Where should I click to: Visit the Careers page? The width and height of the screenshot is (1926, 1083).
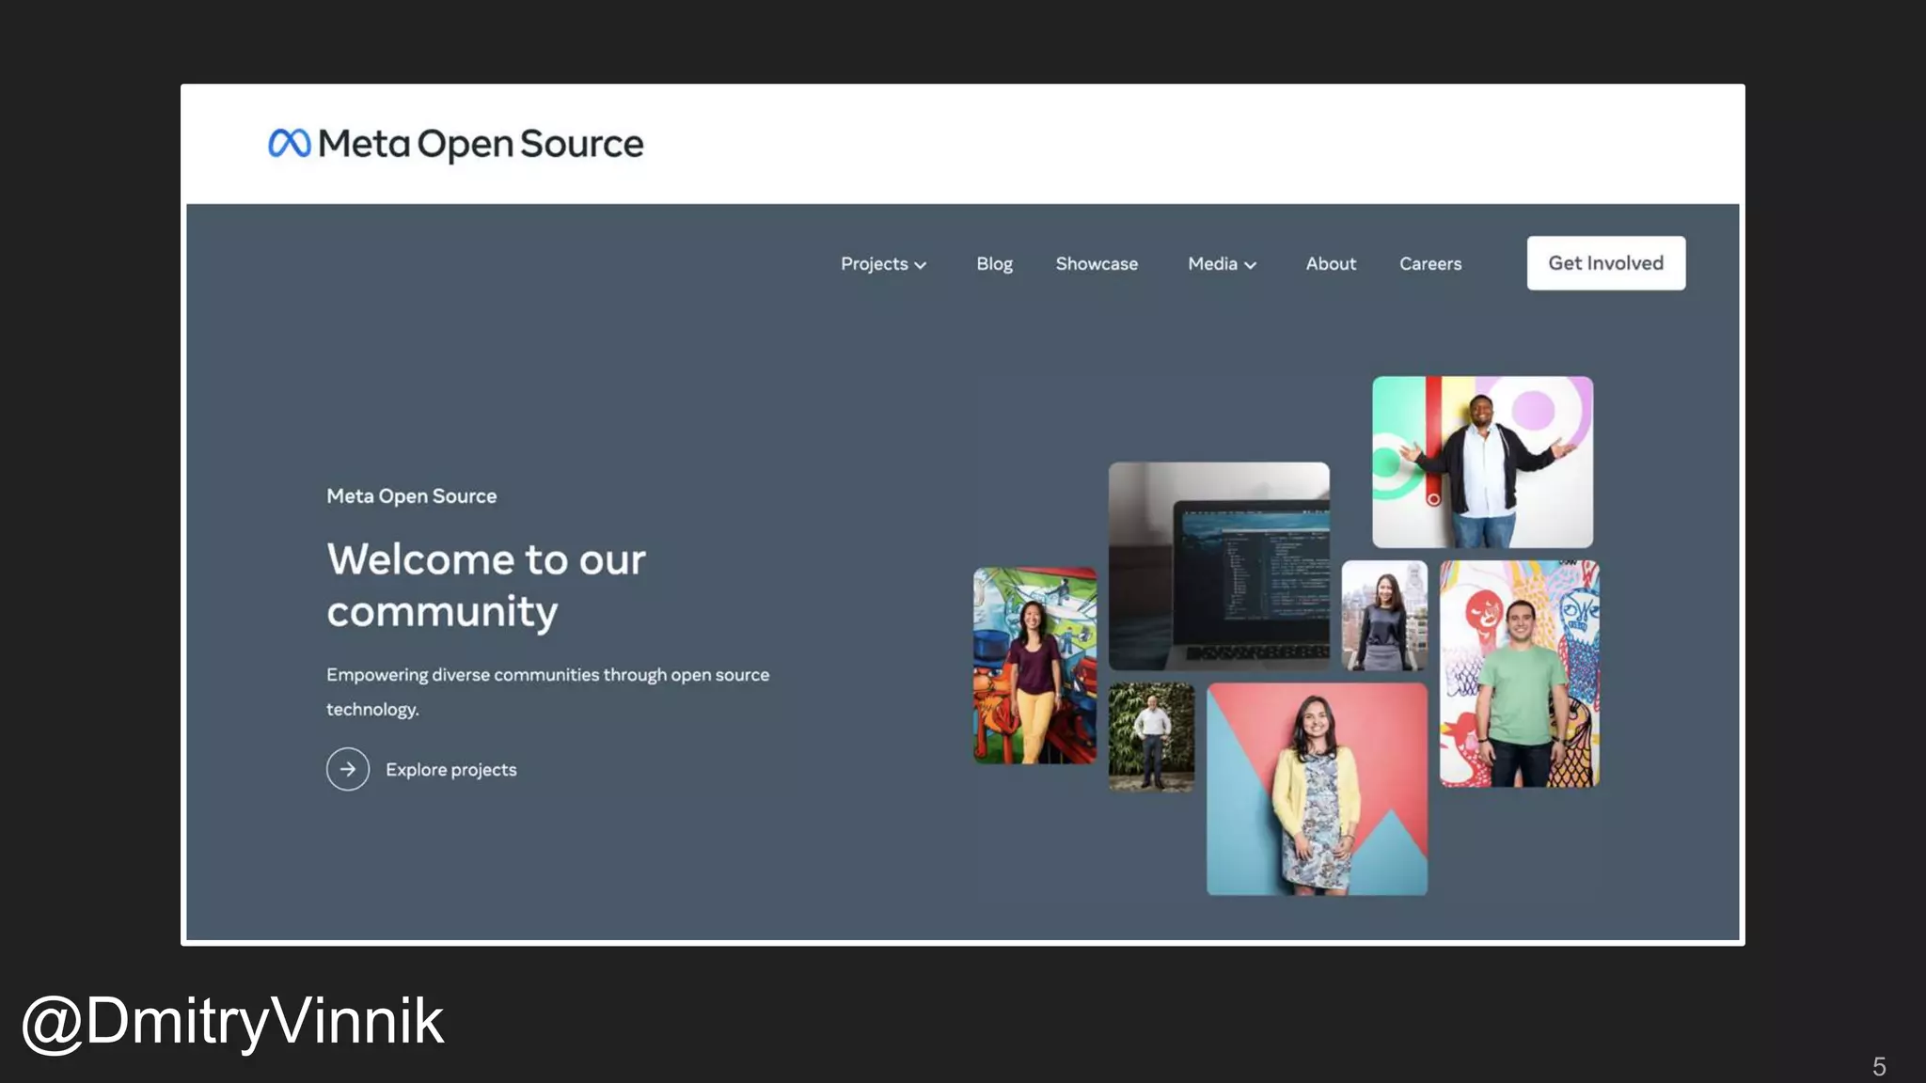[1430, 264]
